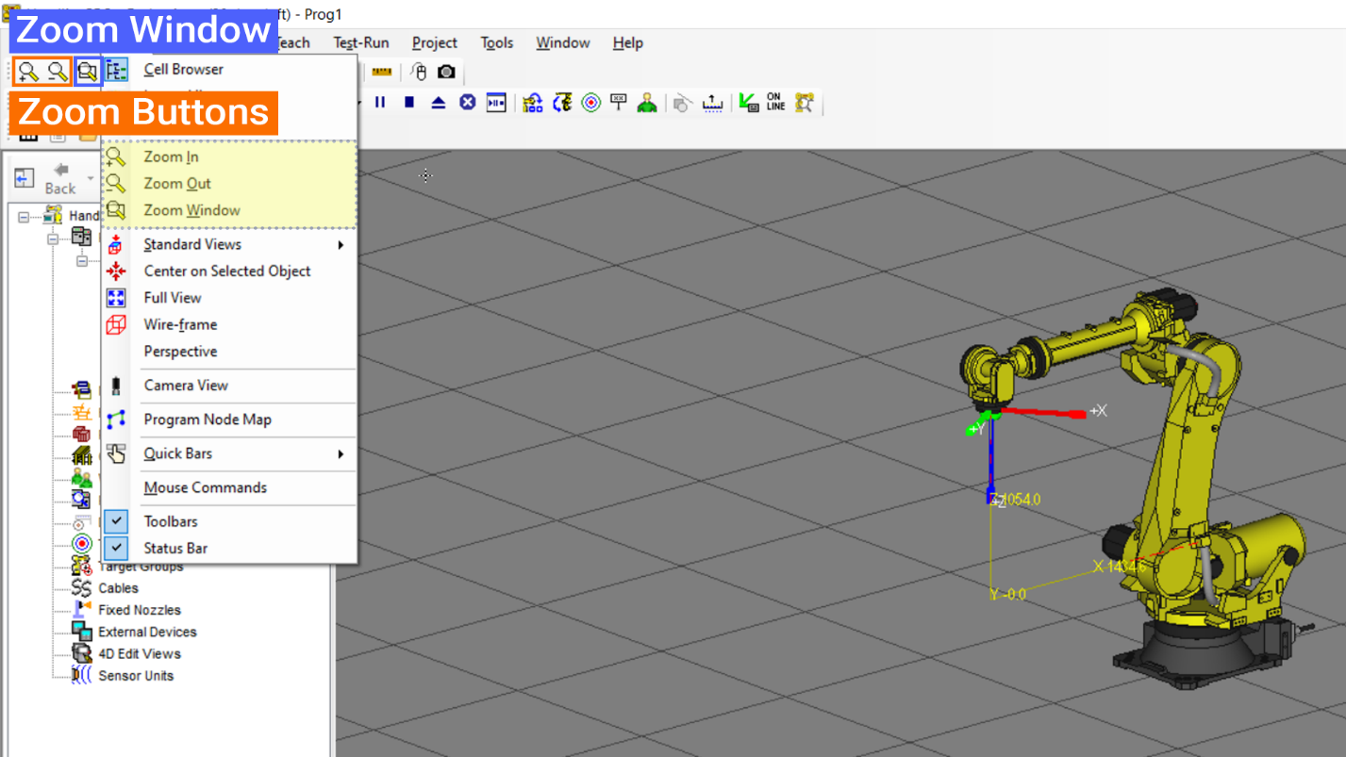Stop the simulation with the square icon

(408, 103)
